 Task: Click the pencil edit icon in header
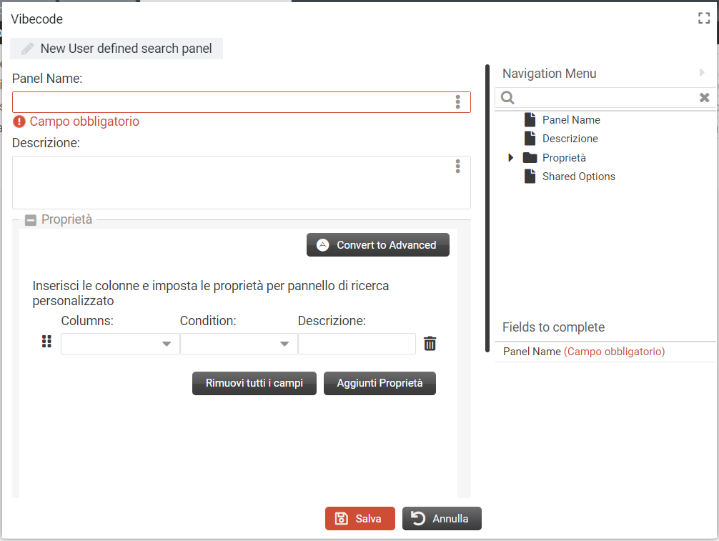click(28, 49)
